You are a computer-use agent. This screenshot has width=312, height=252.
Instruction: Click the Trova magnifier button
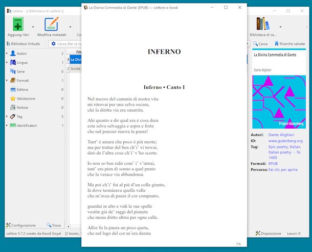pyautogui.click(x=54, y=225)
